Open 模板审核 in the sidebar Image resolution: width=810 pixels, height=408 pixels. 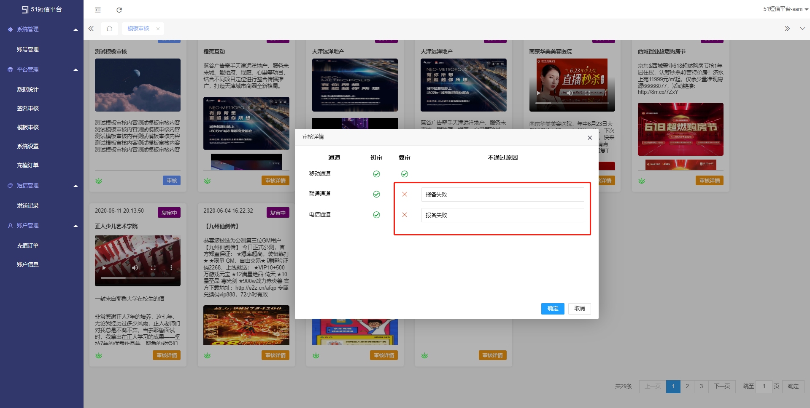coord(28,127)
